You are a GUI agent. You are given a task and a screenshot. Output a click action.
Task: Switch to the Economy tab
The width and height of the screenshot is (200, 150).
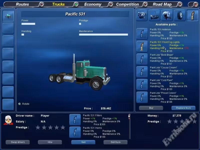point(93,4)
